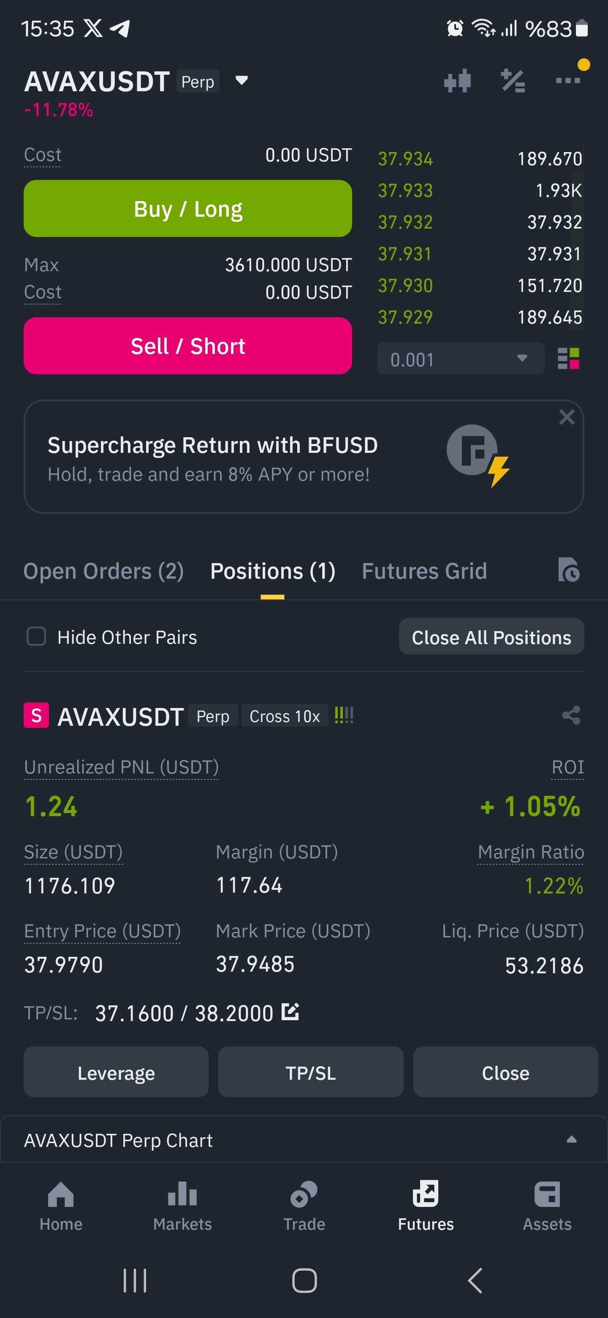The image size is (608, 1318).
Task: Open the percentage calculator icon
Action: (x=513, y=81)
